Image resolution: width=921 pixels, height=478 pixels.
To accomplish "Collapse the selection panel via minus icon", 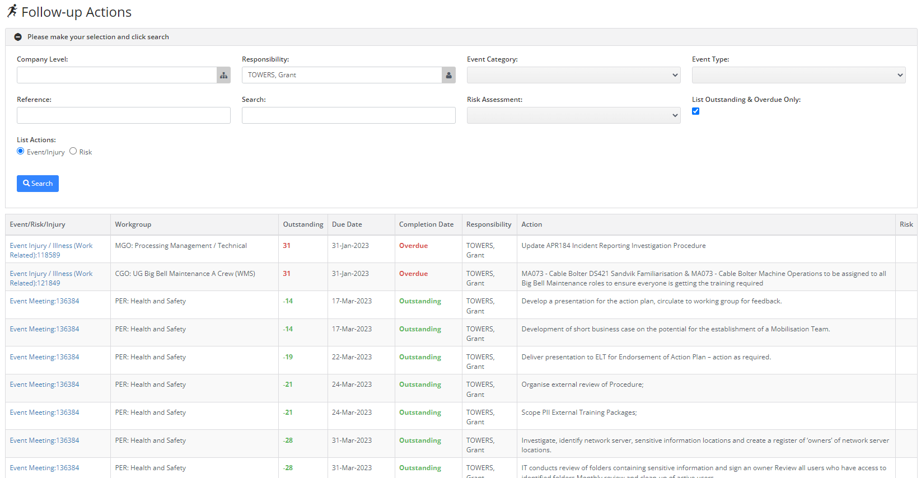I will 18,37.
